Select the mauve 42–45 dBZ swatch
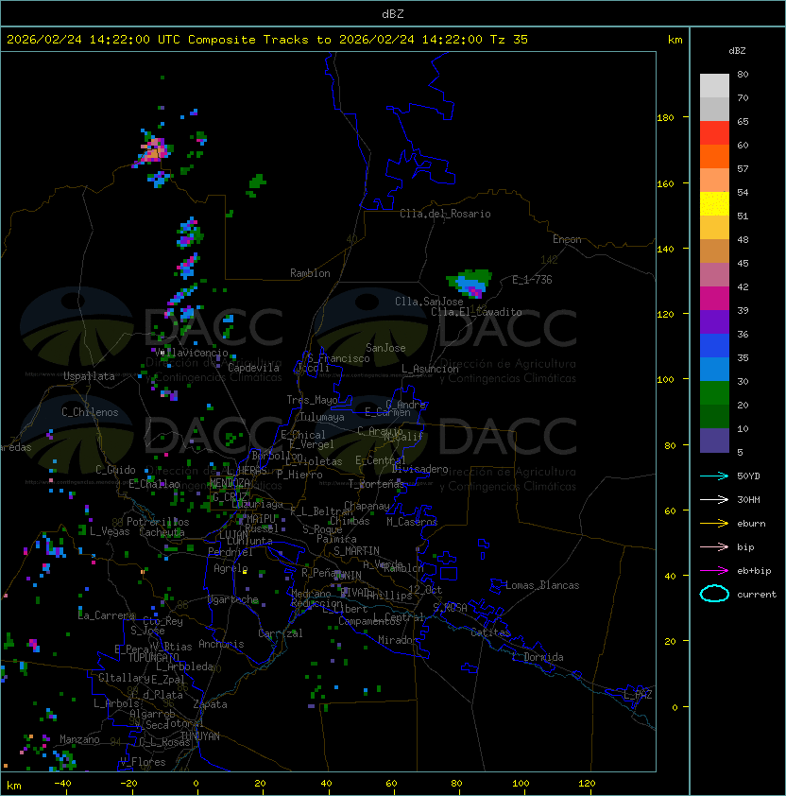786x796 pixels. point(714,275)
